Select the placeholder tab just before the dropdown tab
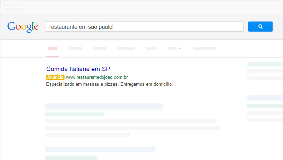 click(151, 49)
